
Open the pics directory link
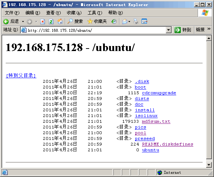[x=141, y=127]
